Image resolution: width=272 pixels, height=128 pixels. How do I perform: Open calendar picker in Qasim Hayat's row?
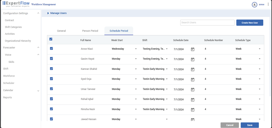(x=192, y=59)
